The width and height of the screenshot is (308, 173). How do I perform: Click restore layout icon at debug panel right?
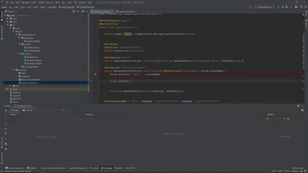[x=303, y=111]
